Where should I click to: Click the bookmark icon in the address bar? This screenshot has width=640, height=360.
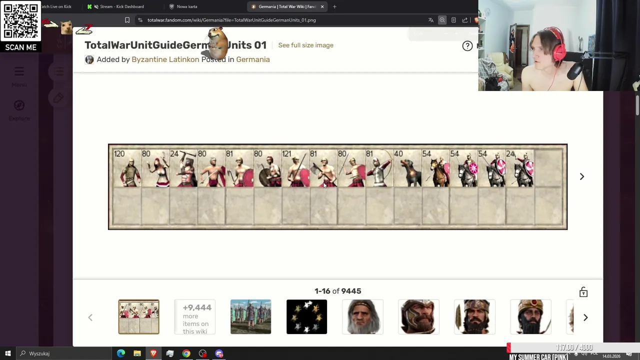(x=127, y=20)
